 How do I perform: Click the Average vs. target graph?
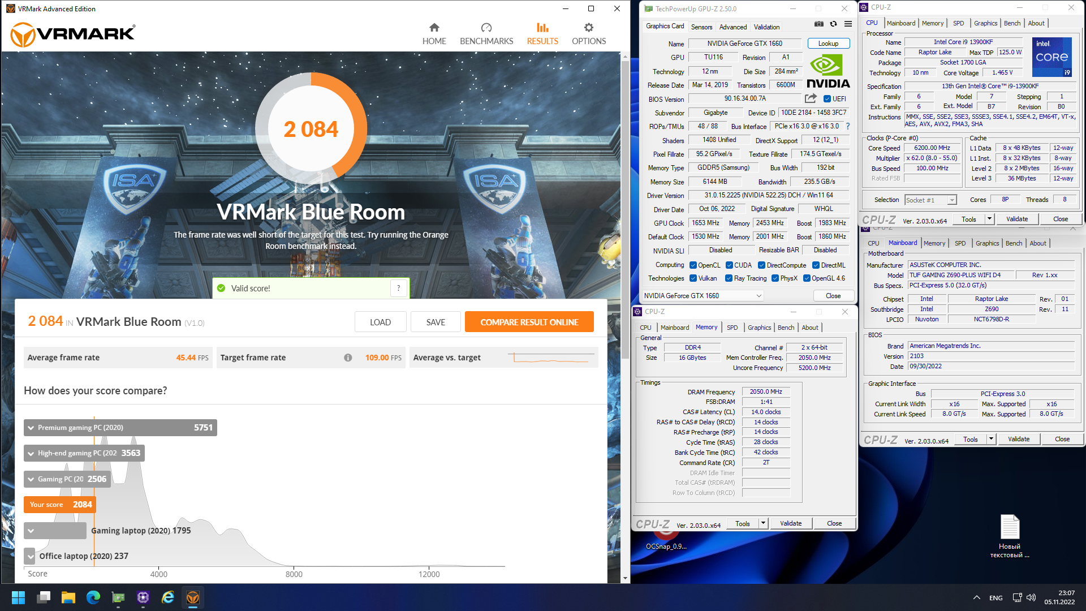552,358
